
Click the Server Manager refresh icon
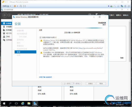(x=90, y=15)
